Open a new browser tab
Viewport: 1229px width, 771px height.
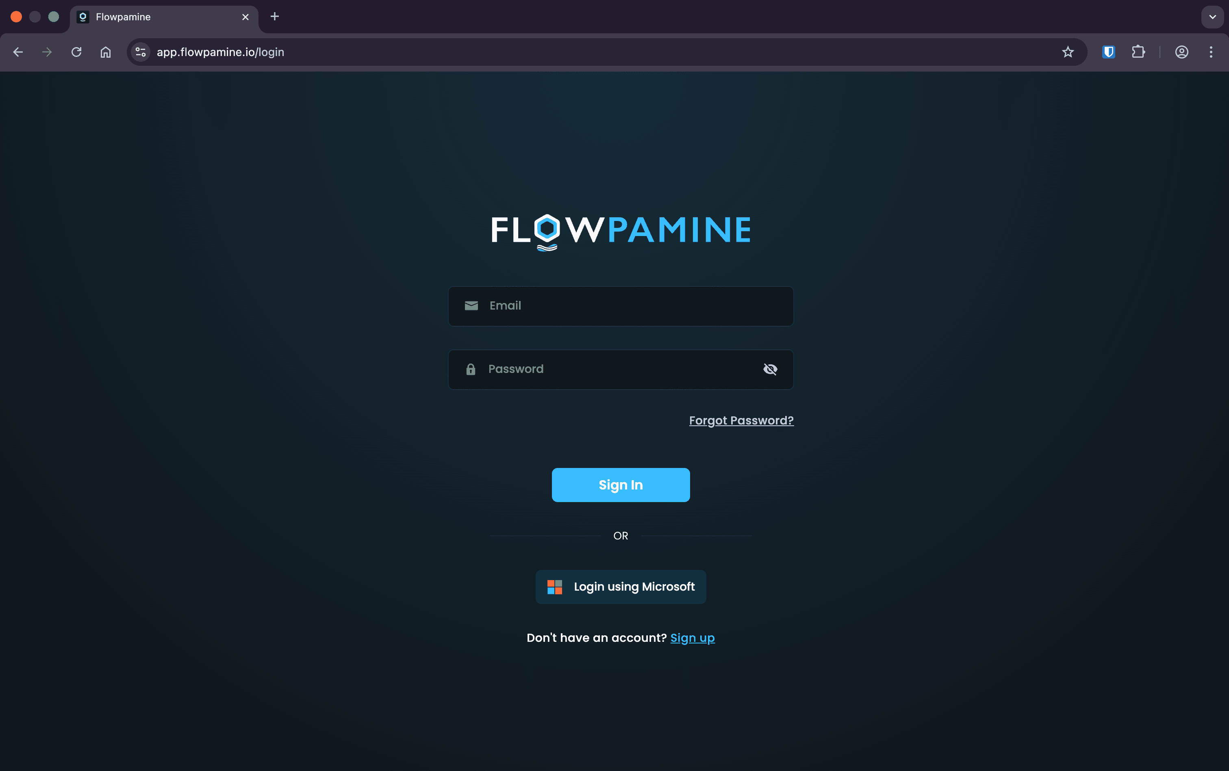pos(274,16)
